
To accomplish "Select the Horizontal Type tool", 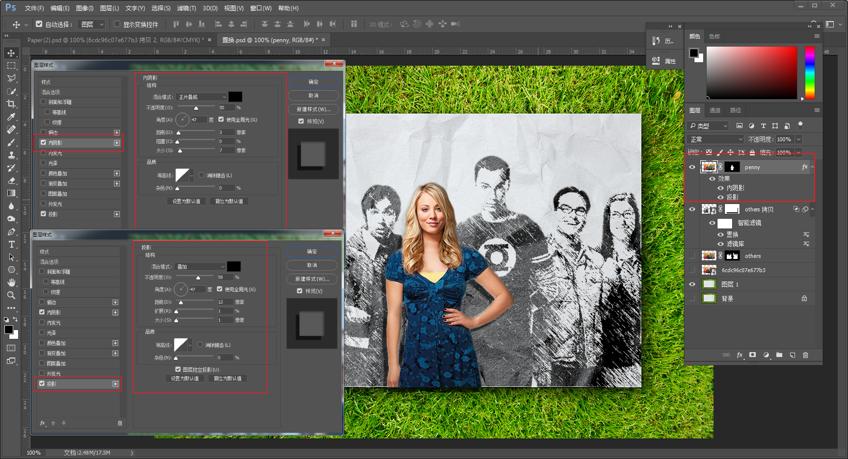I will pyautogui.click(x=11, y=244).
